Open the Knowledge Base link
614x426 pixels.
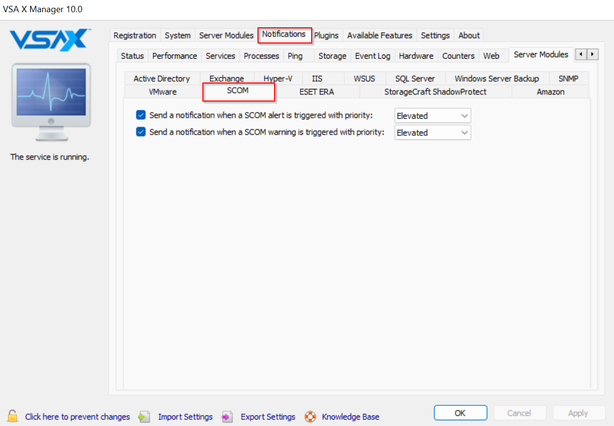click(351, 417)
